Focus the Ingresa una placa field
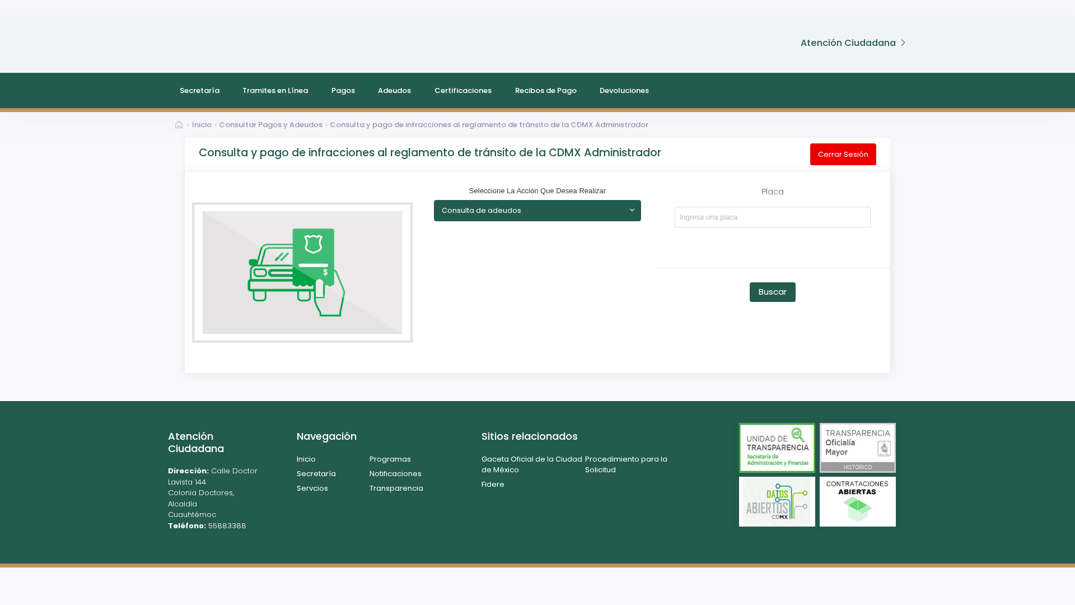The image size is (1075, 605). (x=773, y=217)
